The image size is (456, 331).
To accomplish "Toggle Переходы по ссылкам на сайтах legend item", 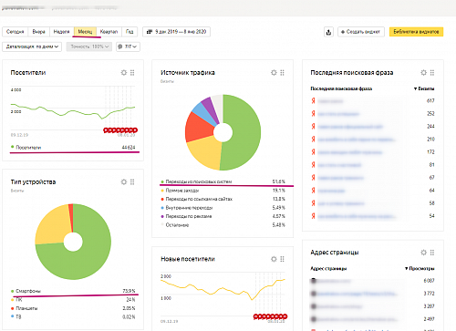I will tap(196, 199).
